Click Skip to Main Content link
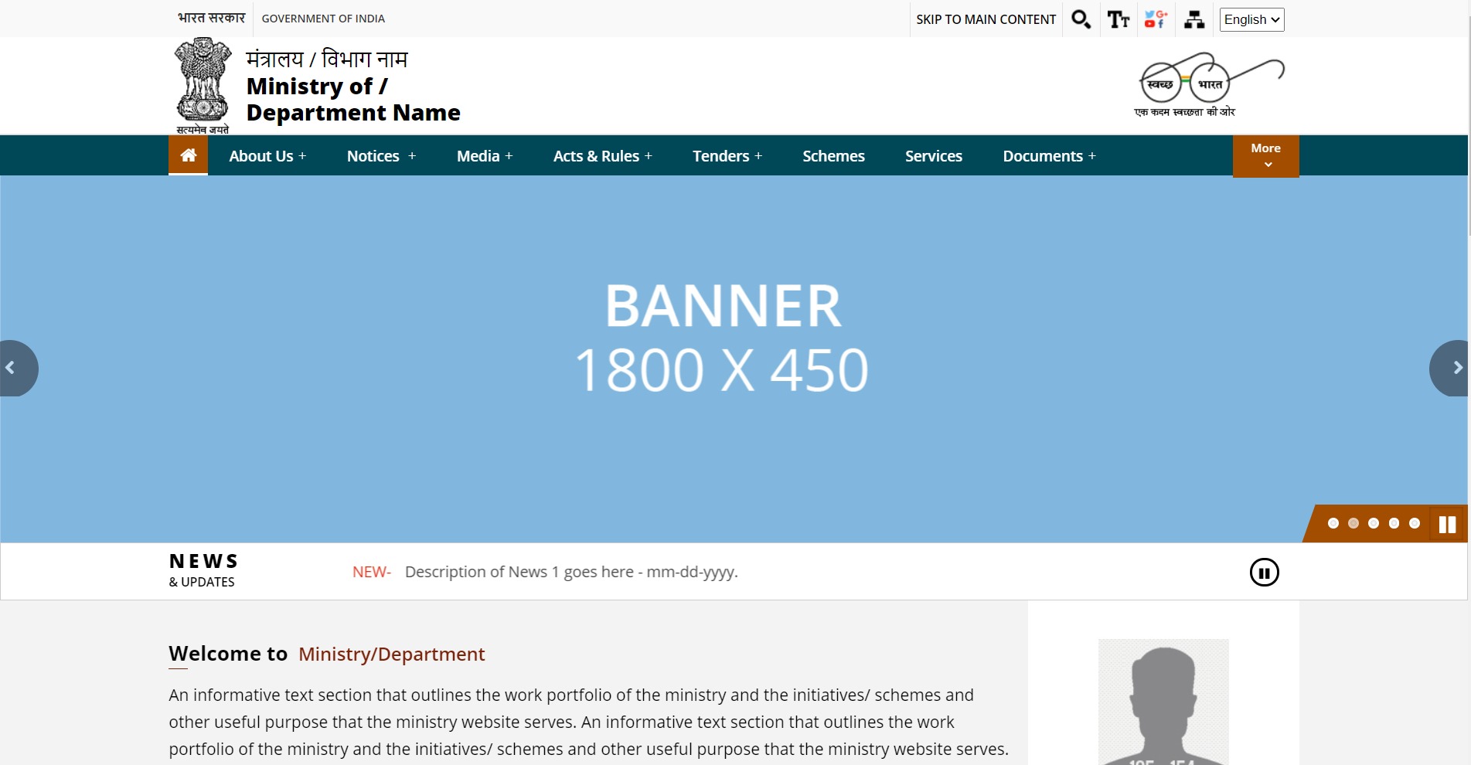 (x=986, y=19)
